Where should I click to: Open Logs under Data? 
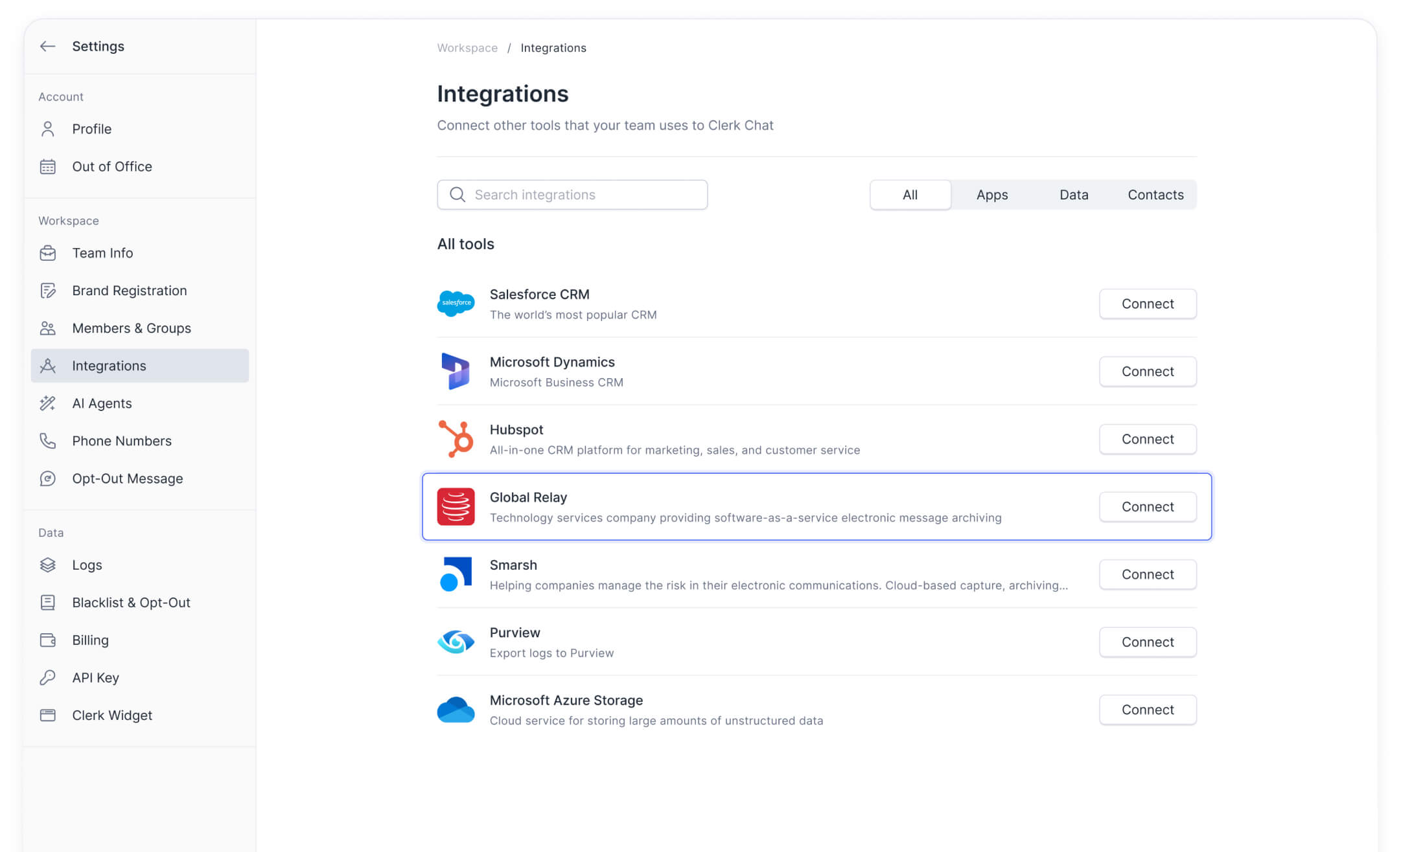140,565
